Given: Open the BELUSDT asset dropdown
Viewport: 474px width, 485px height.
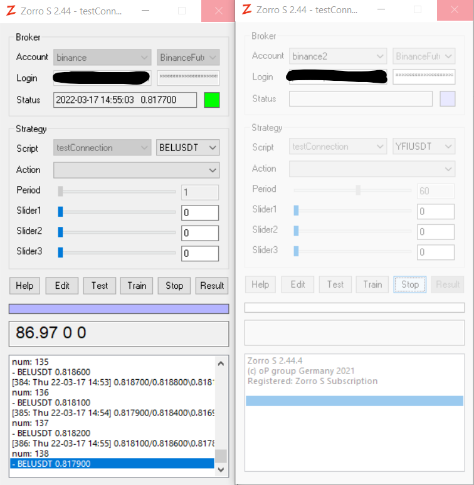Looking at the screenshot, I should click(x=187, y=148).
